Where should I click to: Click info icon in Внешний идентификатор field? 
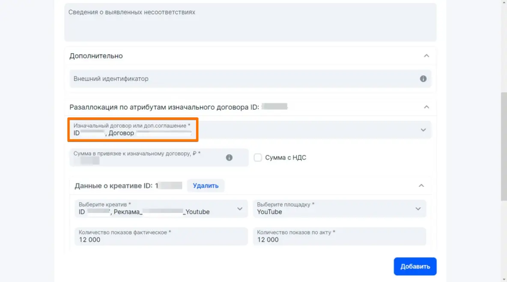[x=423, y=79]
